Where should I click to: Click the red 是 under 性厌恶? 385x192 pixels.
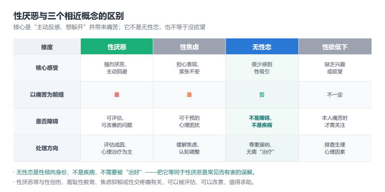(117, 95)
